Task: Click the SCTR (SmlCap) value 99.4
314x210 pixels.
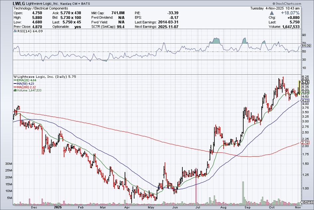Action: 121,27
